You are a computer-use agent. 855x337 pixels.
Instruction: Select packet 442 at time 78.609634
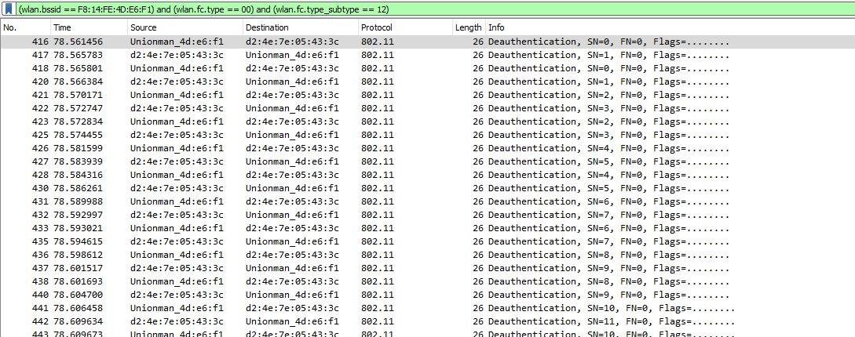point(427,321)
